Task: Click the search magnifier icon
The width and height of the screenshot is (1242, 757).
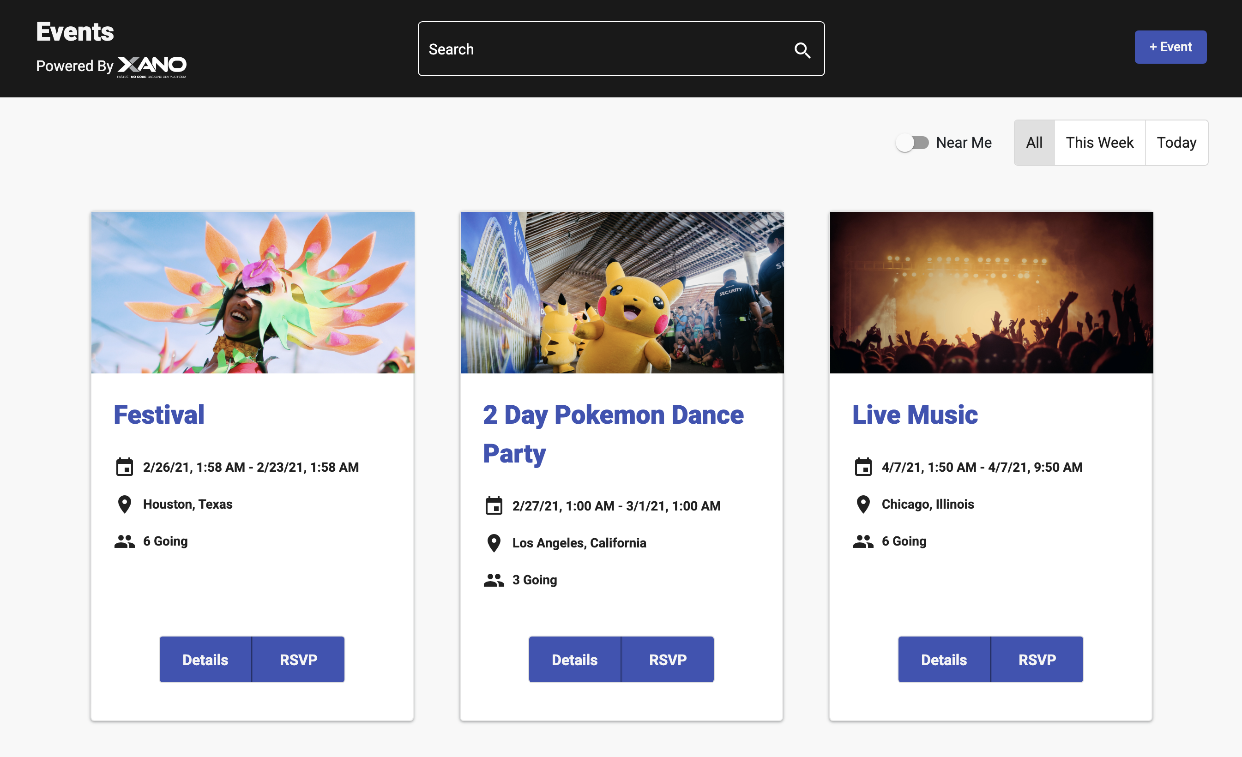Action: [802, 50]
